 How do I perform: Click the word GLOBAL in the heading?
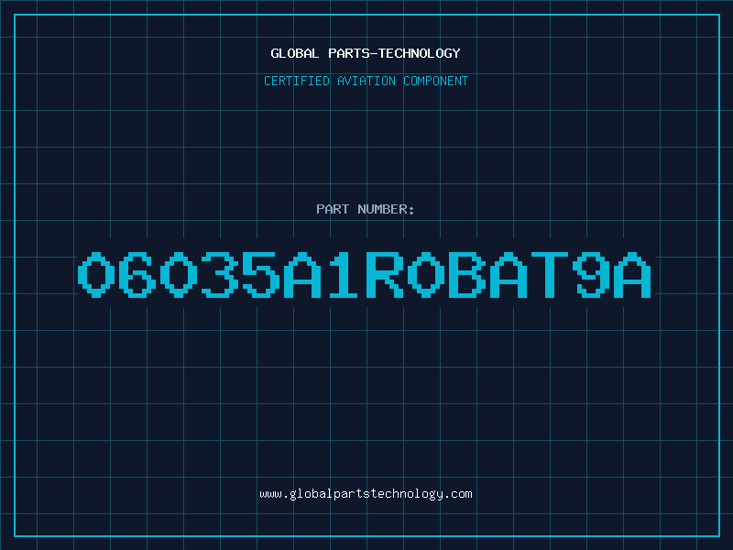294,53
